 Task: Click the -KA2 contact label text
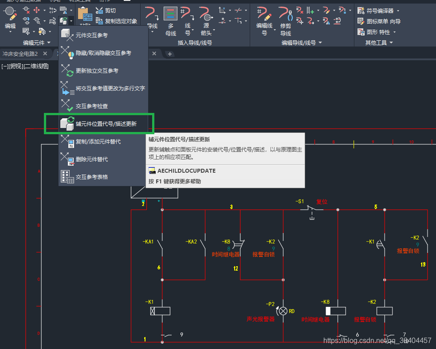click(191, 242)
